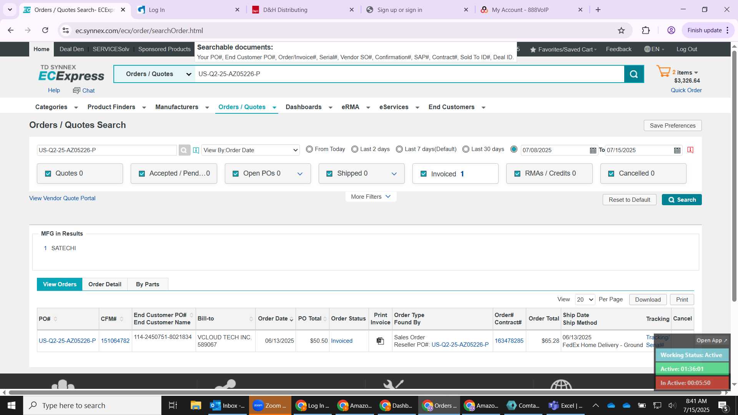Select the Last 30 days radio button
Image resolution: width=738 pixels, height=415 pixels.
click(x=466, y=149)
